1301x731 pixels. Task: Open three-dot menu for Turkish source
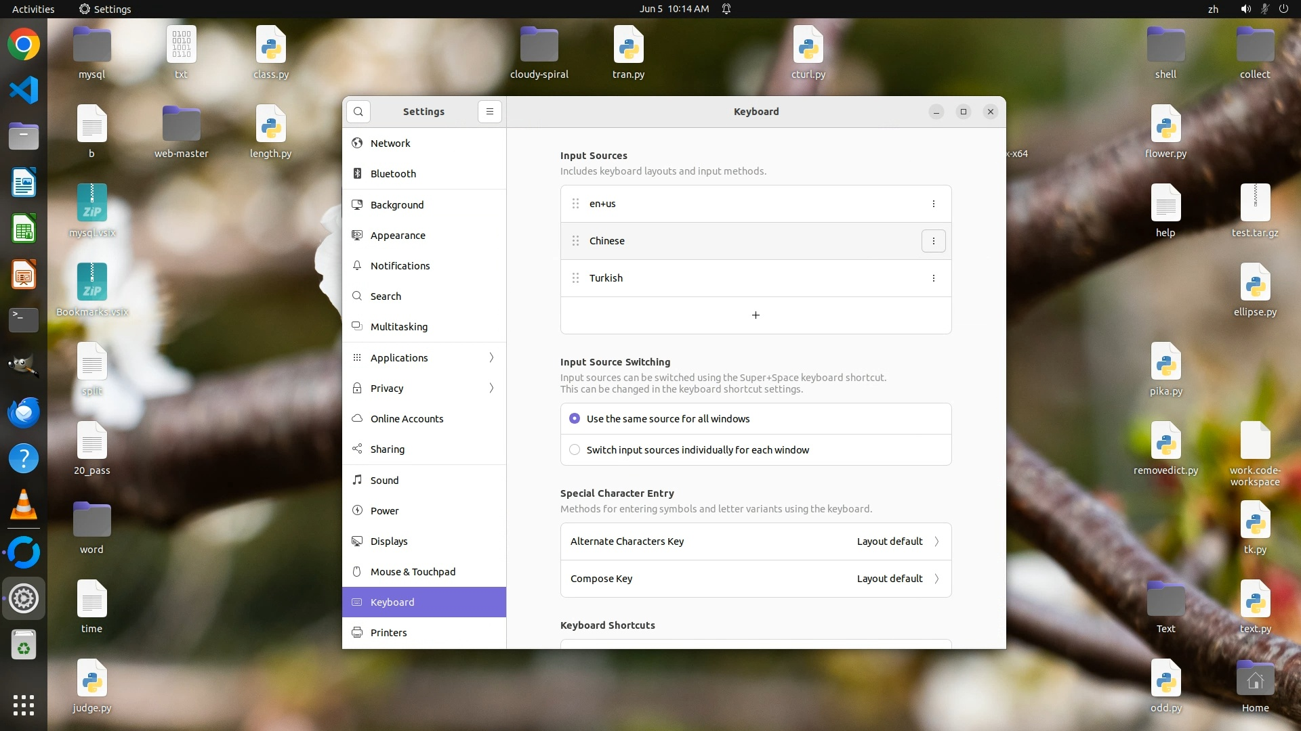[x=933, y=278]
